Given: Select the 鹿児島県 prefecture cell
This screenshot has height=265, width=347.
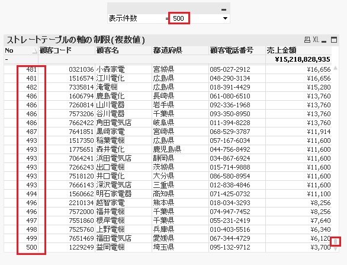Looking at the screenshot, I should click(x=167, y=149).
